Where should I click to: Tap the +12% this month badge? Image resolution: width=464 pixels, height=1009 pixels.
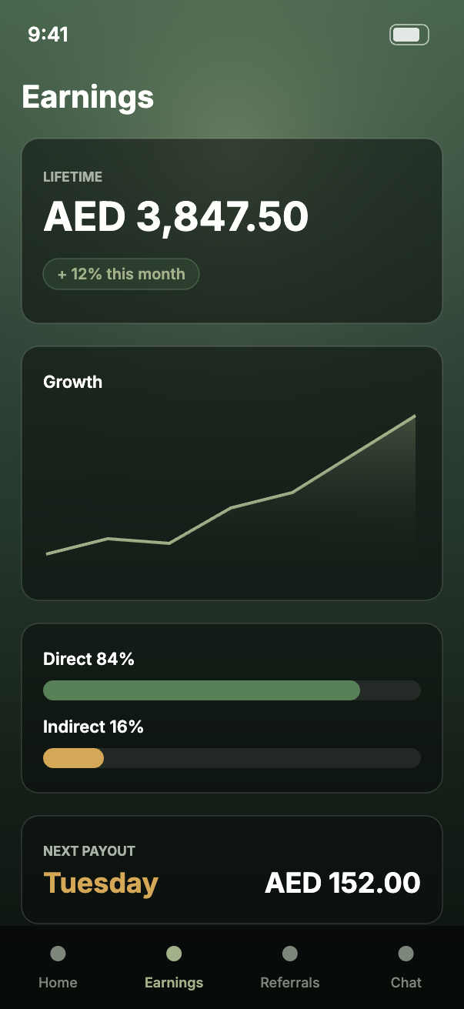tap(121, 274)
